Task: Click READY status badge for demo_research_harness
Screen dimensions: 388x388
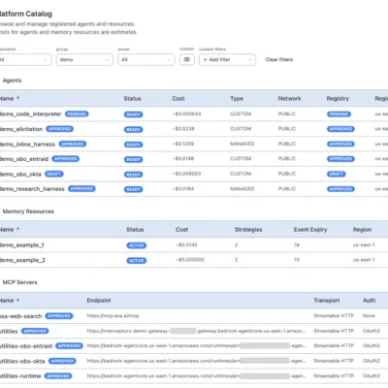Action: tap(133, 189)
